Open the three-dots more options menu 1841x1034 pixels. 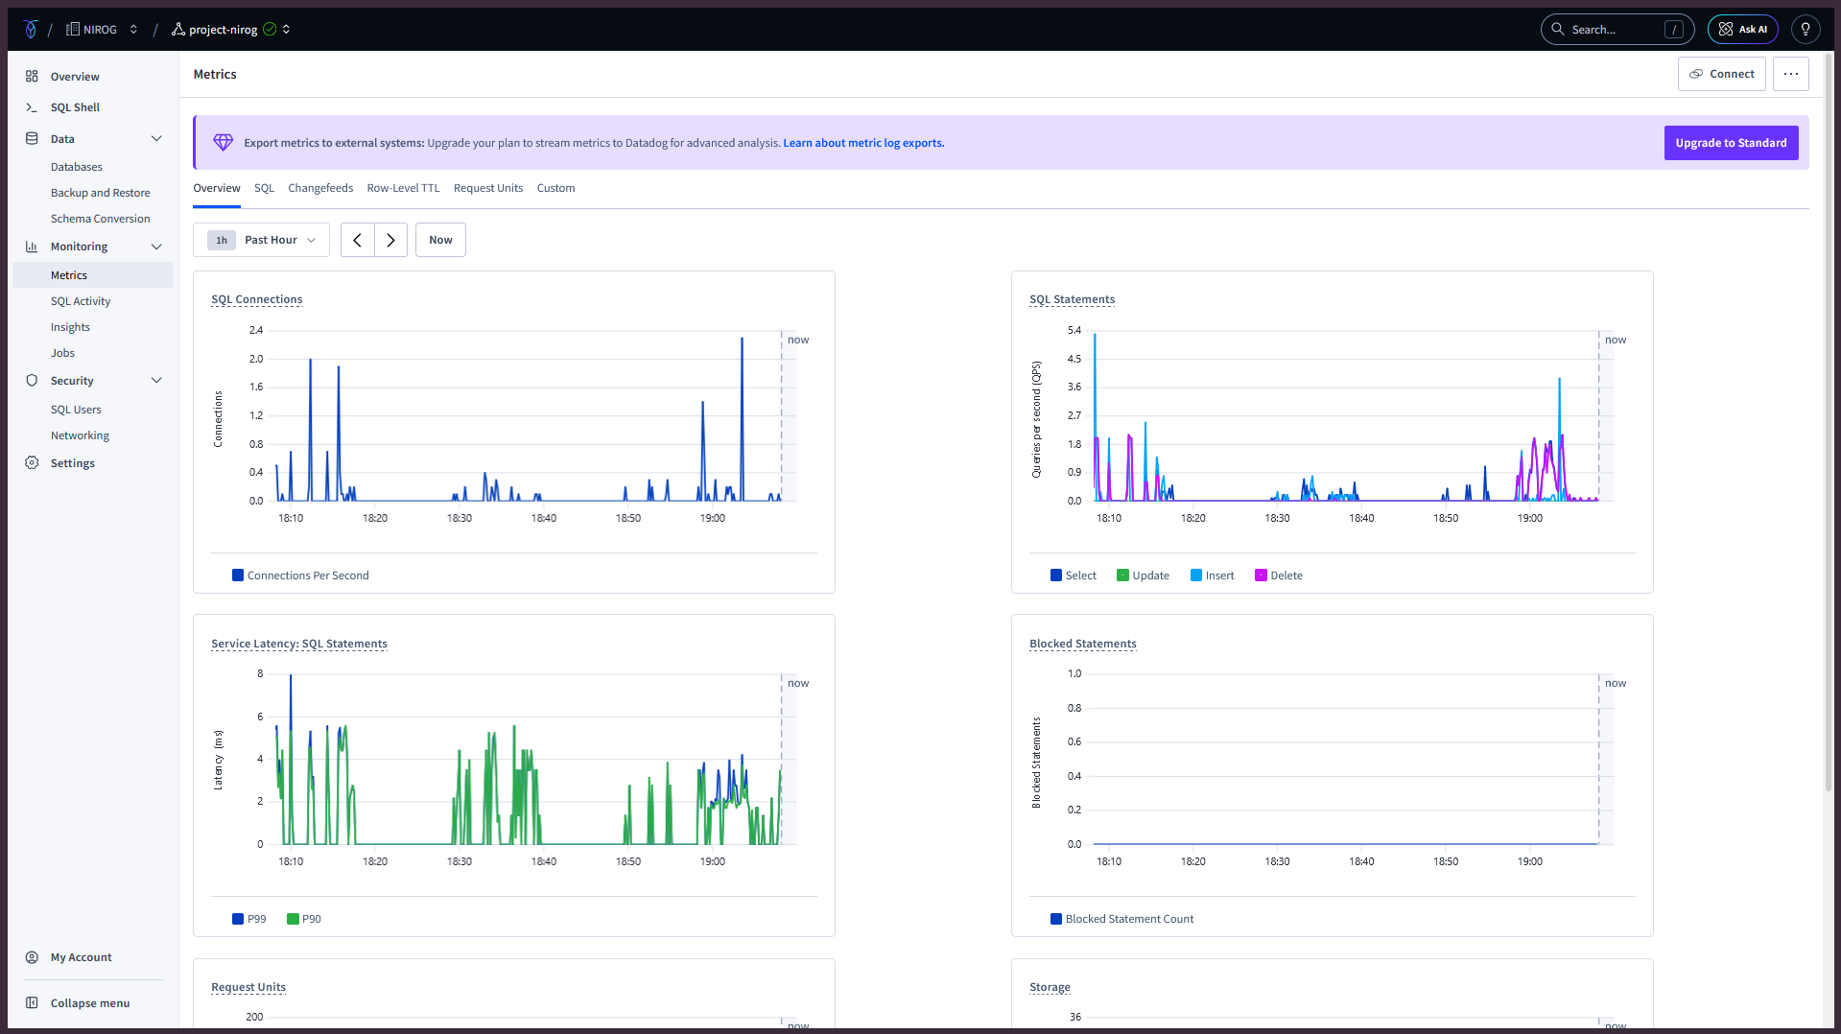click(x=1790, y=74)
